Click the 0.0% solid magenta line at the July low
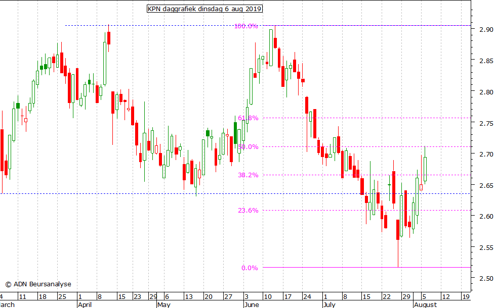This screenshot has width=495, height=308. pyautogui.click(x=367, y=268)
